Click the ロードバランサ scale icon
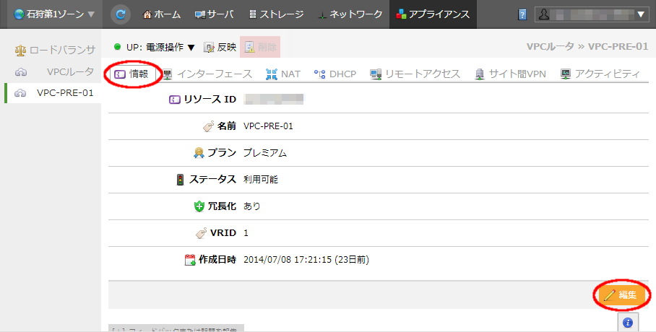 20,51
